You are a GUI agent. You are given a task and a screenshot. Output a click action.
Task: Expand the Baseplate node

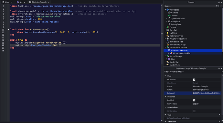(167, 21)
